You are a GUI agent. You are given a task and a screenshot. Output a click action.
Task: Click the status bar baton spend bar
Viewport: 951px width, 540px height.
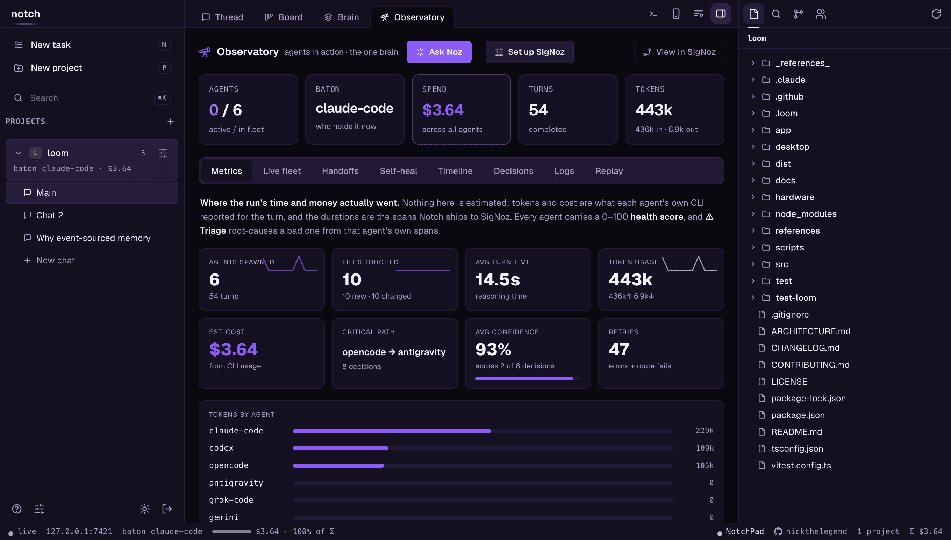(231, 532)
